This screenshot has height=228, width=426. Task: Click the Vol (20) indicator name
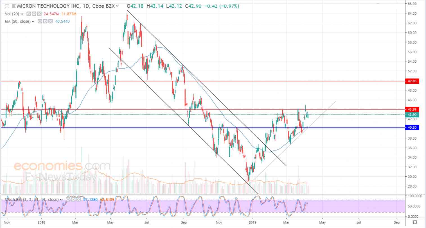click(12, 14)
